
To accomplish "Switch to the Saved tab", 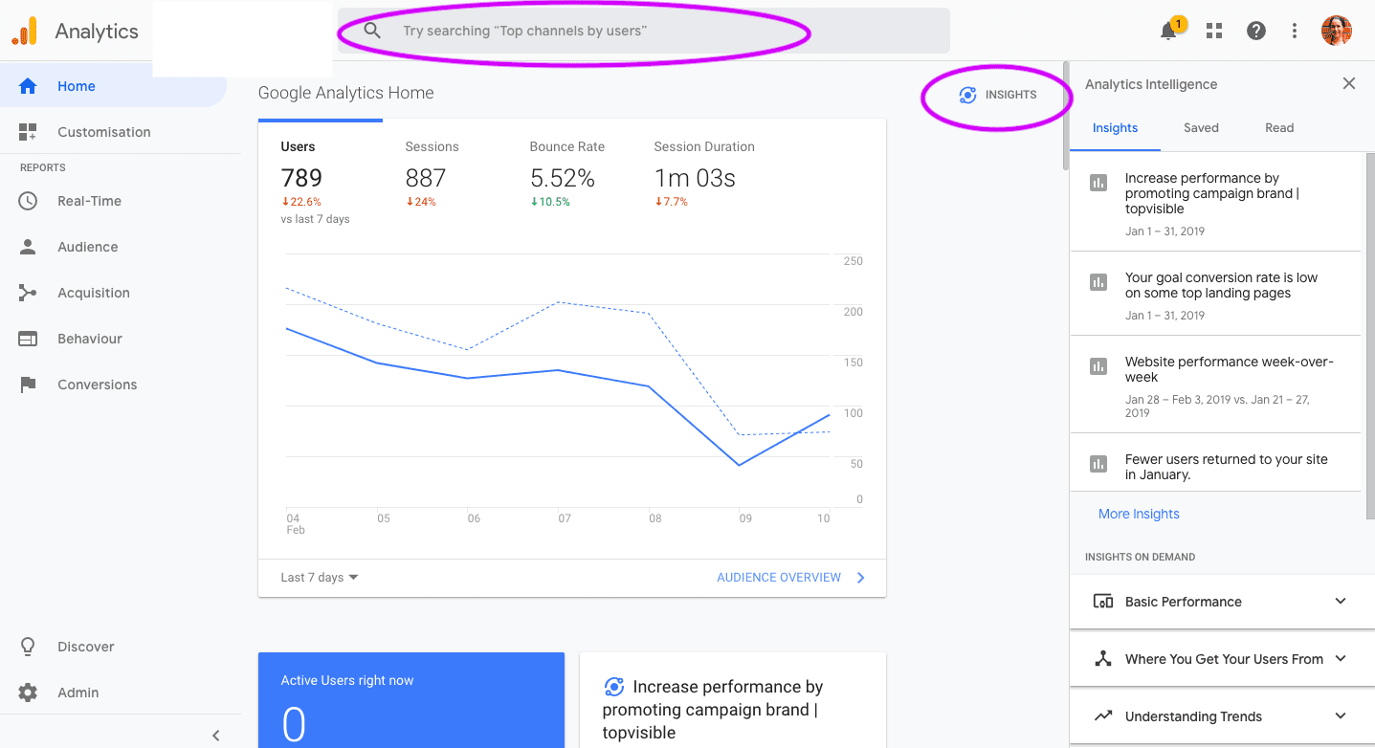I will tap(1201, 128).
